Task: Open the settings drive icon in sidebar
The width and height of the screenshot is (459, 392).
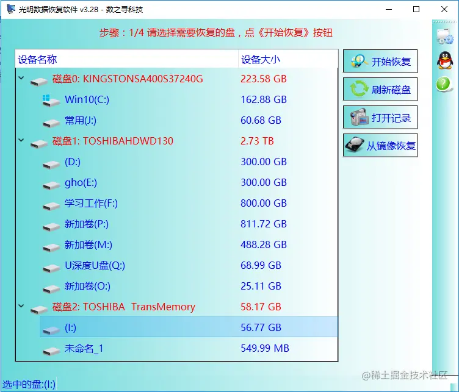Action: coord(445,37)
